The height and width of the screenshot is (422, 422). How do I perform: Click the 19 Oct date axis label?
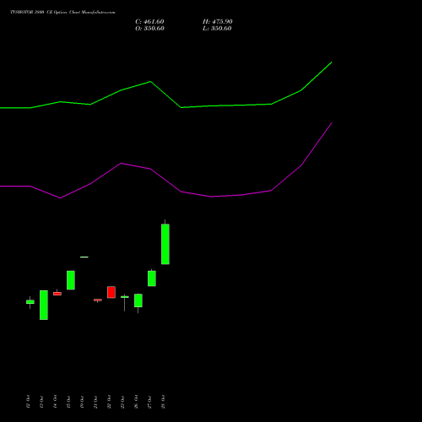tap(82, 402)
